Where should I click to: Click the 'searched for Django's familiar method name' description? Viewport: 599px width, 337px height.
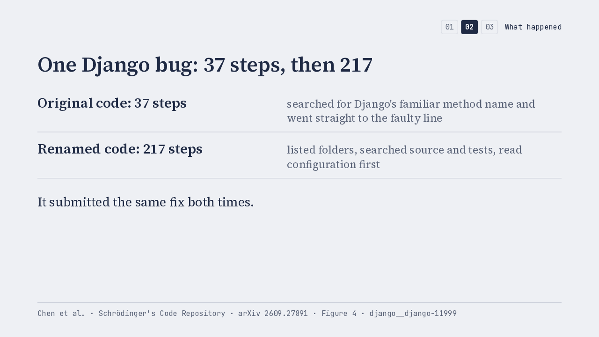pos(411,111)
